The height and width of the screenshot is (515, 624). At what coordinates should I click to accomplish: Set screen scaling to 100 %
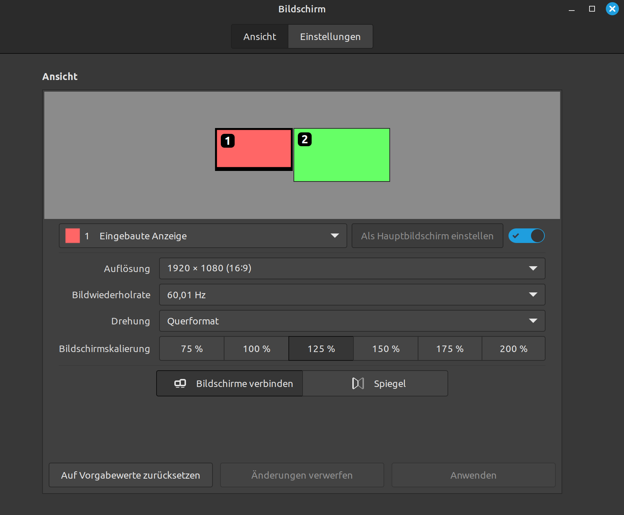tap(256, 349)
